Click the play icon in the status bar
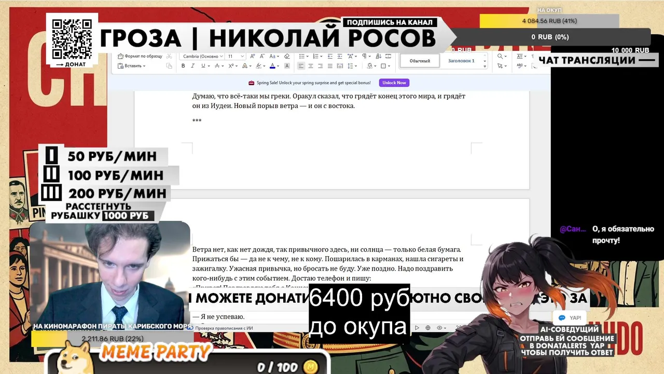Viewport: 664px width, 374px height. (x=417, y=328)
